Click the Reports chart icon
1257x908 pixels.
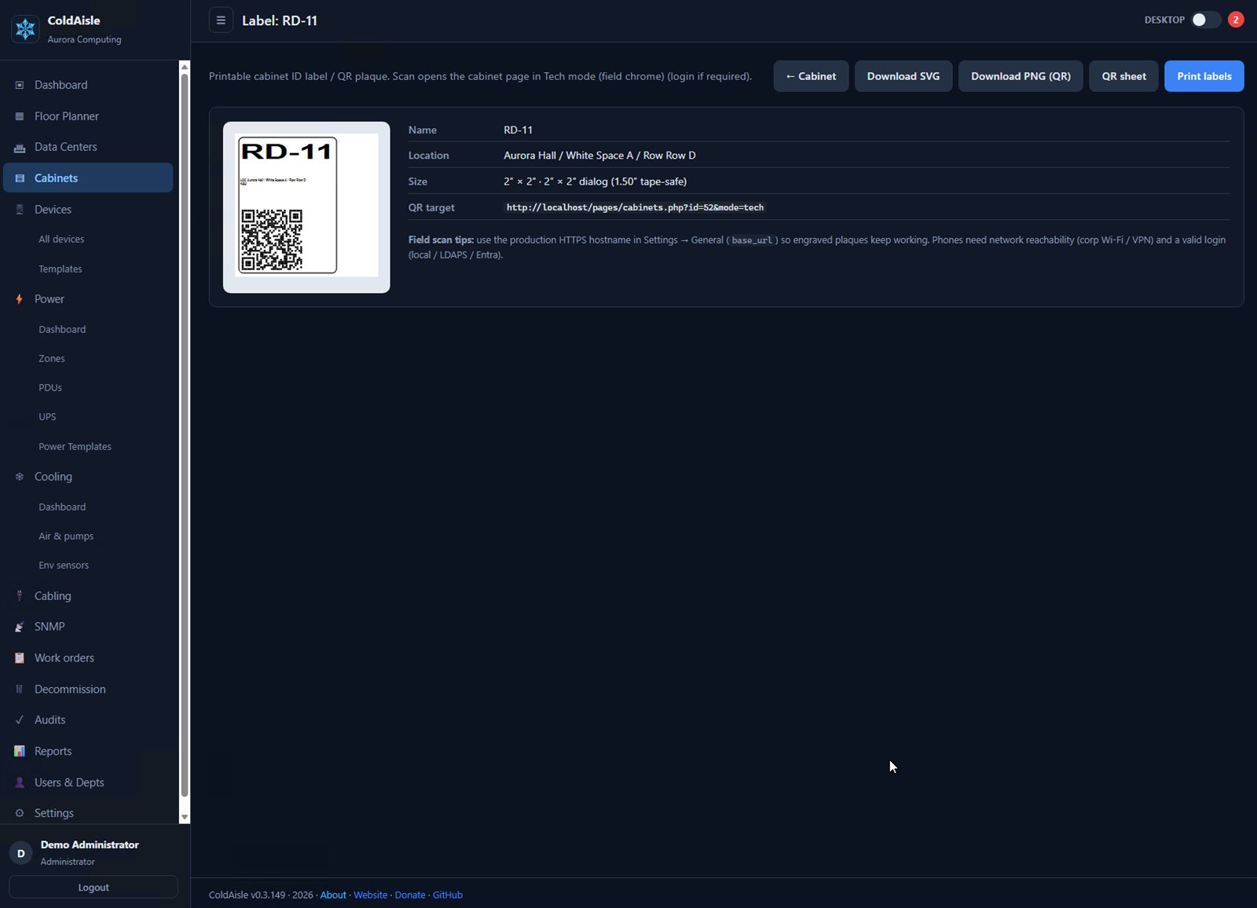(x=20, y=752)
